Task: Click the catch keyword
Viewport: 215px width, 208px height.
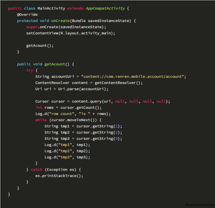Action: click(36, 169)
